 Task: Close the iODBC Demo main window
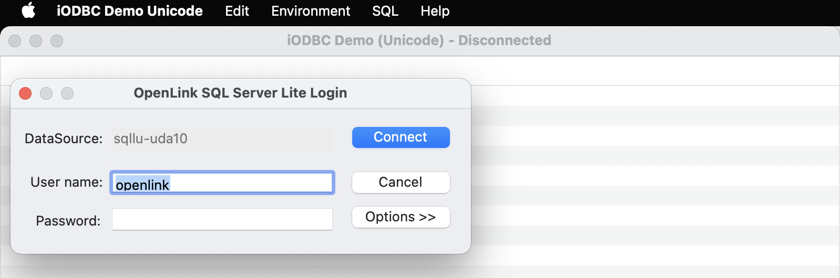pos(15,41)
